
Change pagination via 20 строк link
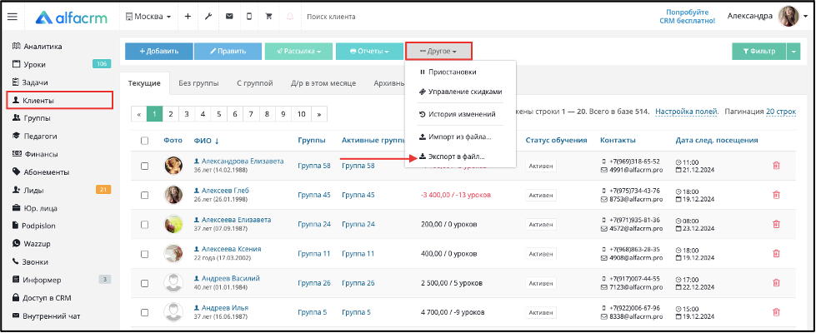tap(781, 112)
